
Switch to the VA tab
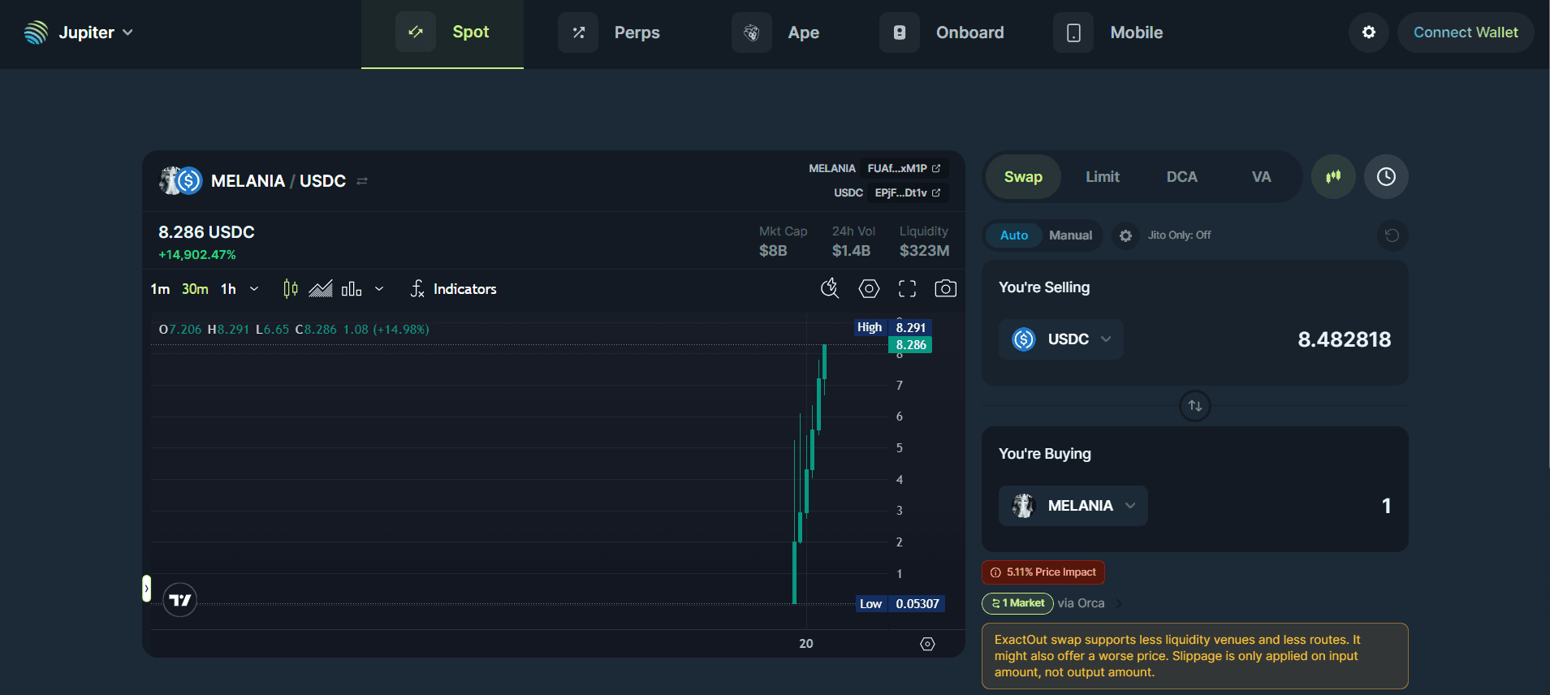1261,177
